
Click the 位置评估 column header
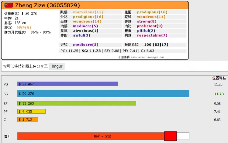[219, 78]
